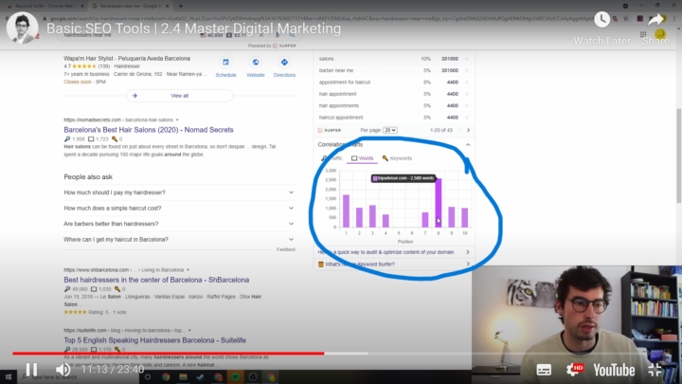The width and height of the screenshot is (682, 384).
Task: Open Cortana circle on taskbar
Action: tap(148, 377)
